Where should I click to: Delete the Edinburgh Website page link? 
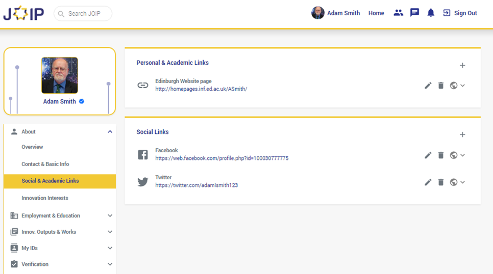click(x=441, y=86)
